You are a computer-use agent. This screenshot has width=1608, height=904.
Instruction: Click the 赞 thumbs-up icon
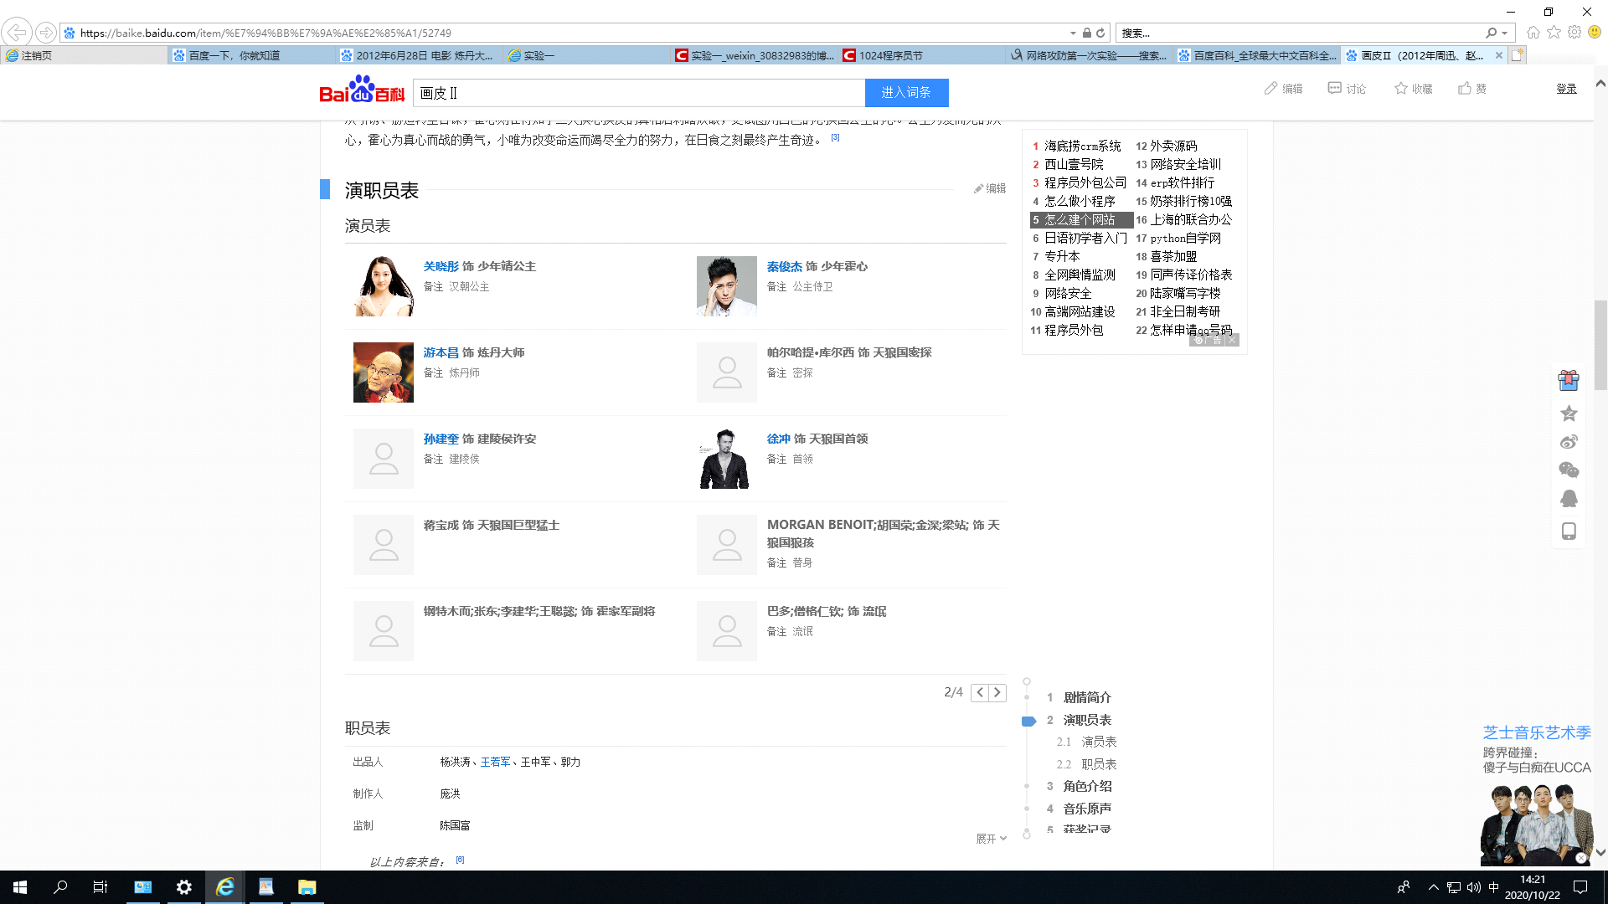pyautogui.click(x=1465, y=89)
